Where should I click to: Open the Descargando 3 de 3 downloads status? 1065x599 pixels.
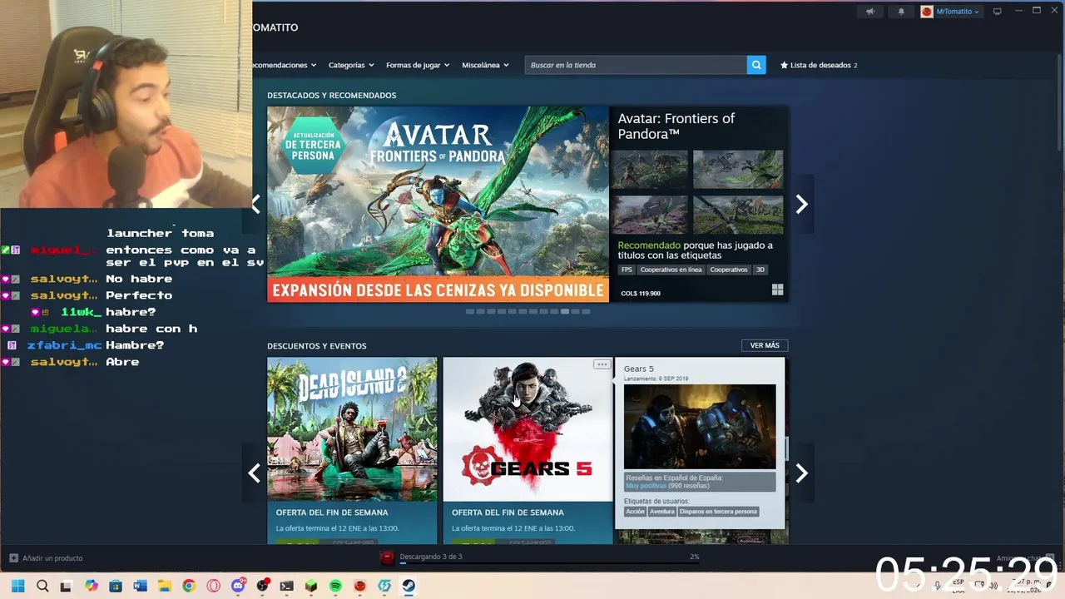pyautogui.click(x=431, y=557)
